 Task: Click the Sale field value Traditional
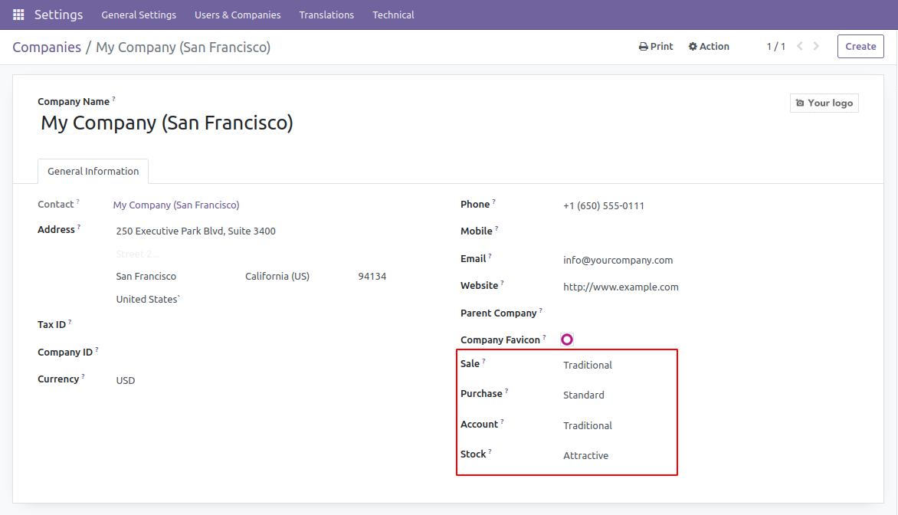click(588, 366)
